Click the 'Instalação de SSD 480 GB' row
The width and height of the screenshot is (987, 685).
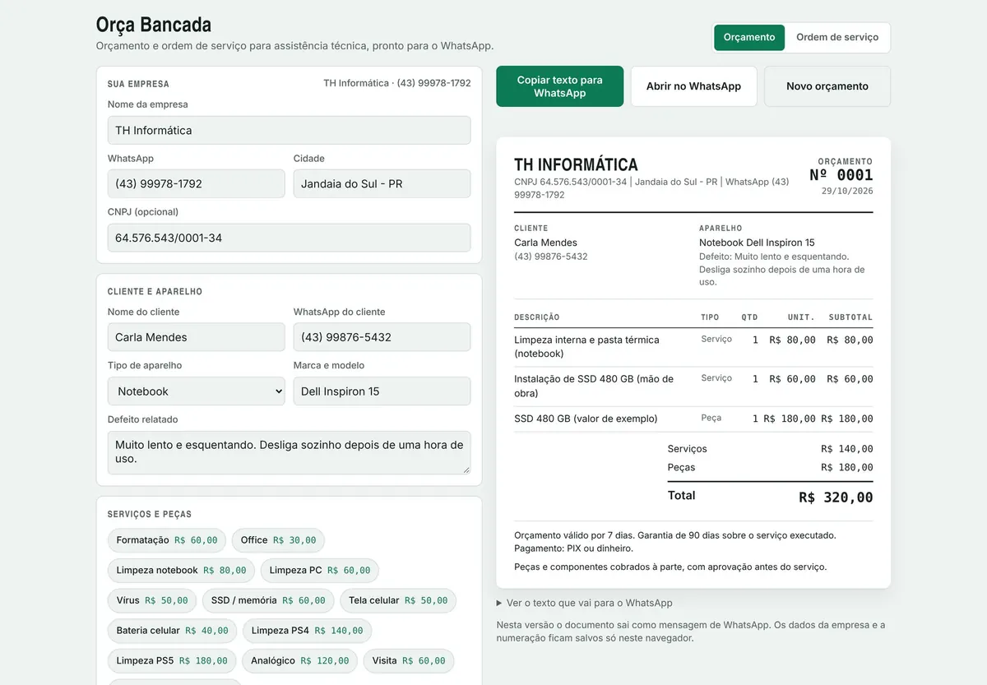pyautogui.click(x=693, y=386)
